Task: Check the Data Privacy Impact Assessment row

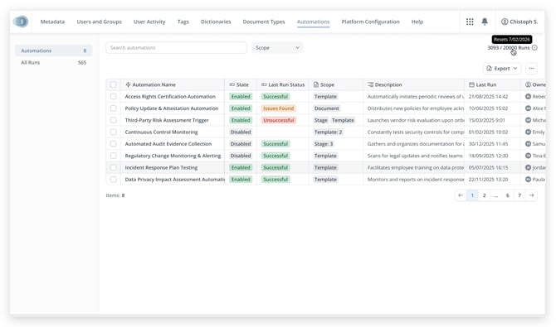Action: (113, 180)
